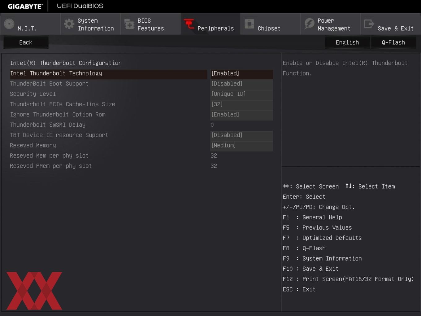
Task: Select Ignore Thunderbolt Option Rom label
Action: pos(58,115)
